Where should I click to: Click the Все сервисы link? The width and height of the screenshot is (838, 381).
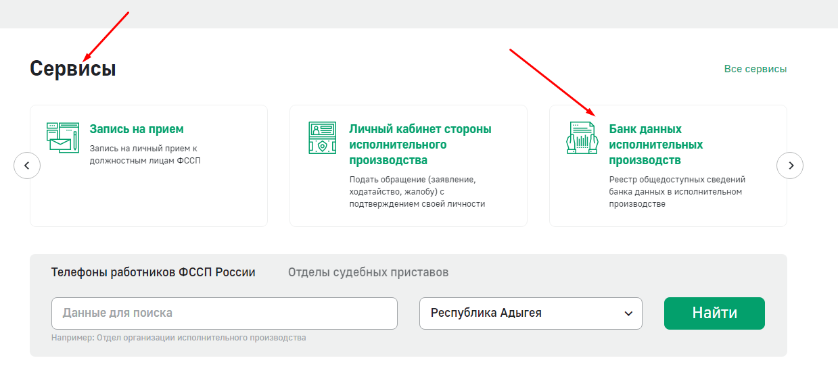click(755, 69)
